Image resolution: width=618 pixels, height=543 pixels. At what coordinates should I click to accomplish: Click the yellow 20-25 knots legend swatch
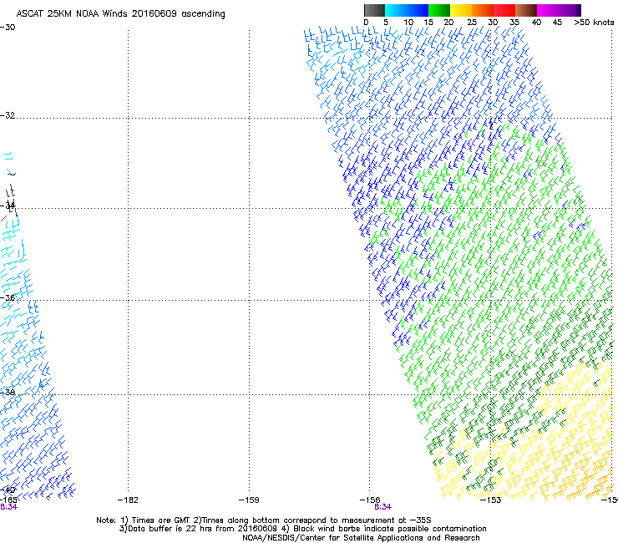pyautogui.click(x=461, y=10)
